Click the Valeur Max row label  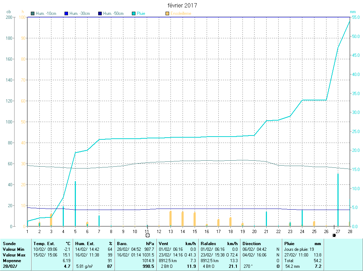point(14,255)
